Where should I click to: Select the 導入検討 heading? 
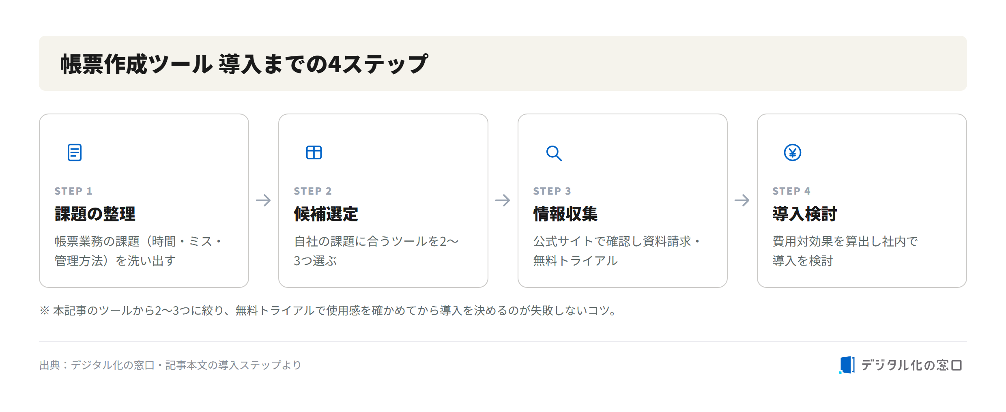pyautogui.click(x=805, y=214)
